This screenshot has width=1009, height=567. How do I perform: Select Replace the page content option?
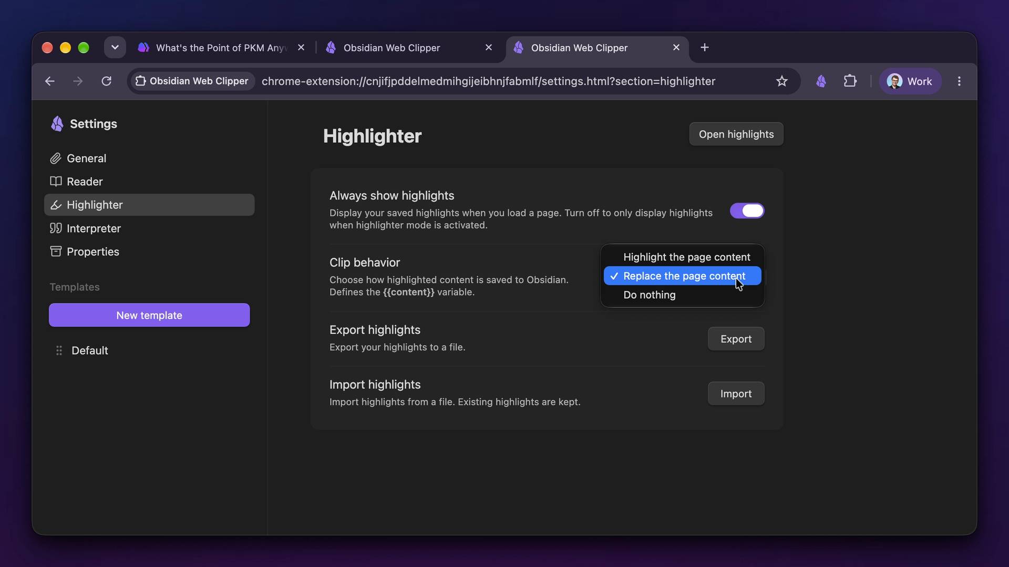tap(682, 276)
